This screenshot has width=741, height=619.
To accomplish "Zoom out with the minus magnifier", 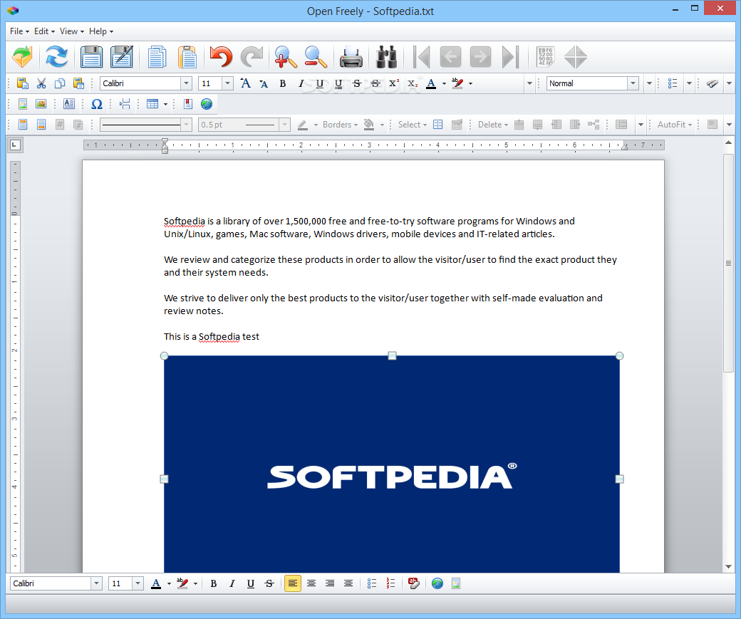I will pos(316,57).
